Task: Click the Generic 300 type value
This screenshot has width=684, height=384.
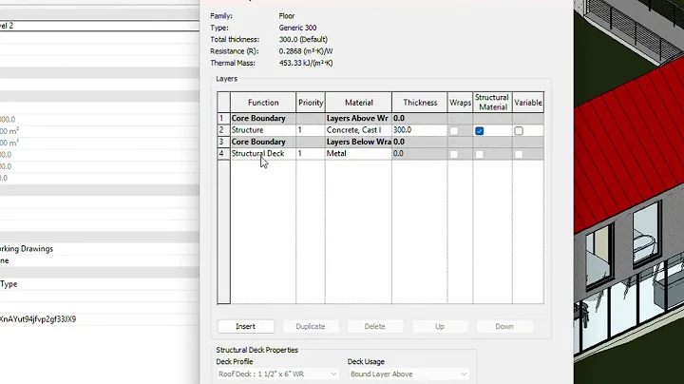Action: click(297, 28)
